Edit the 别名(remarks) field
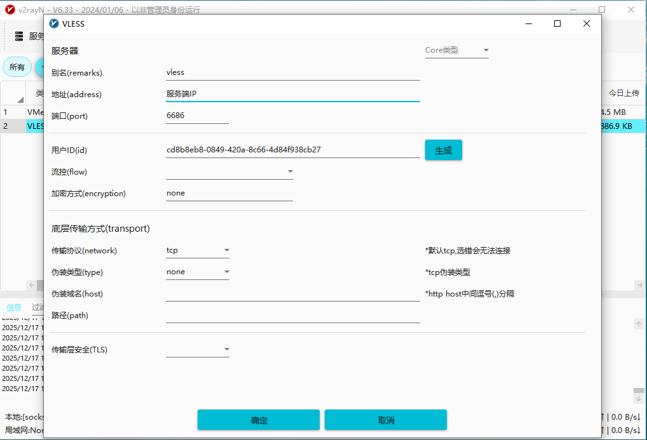 coord(293,72)
